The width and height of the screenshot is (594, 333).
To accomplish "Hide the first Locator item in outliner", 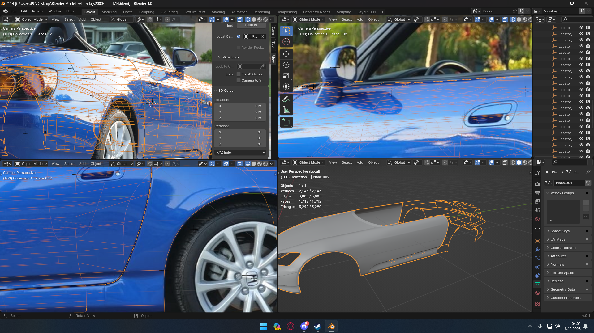I will (x=581, y=28).
